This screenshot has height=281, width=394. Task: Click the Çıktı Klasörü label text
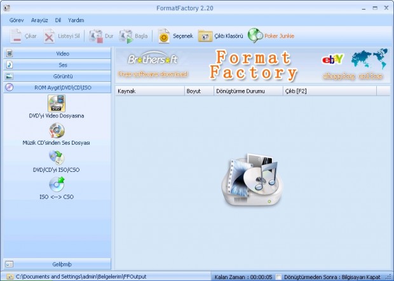[229, 36]
